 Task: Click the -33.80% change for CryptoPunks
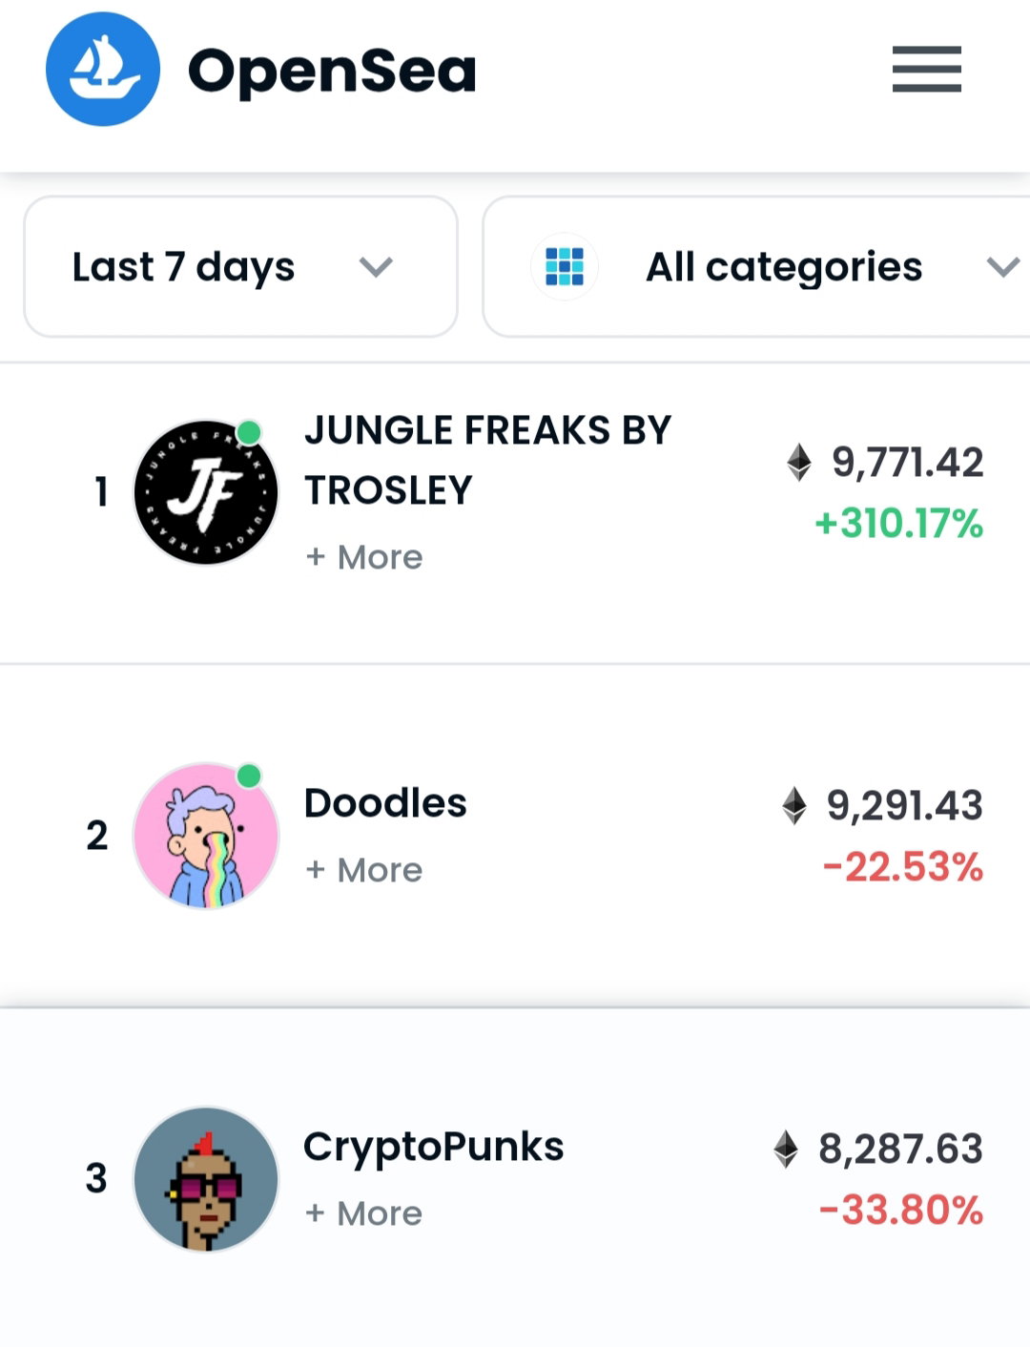pyautogui.click(x=901, y=1210)
